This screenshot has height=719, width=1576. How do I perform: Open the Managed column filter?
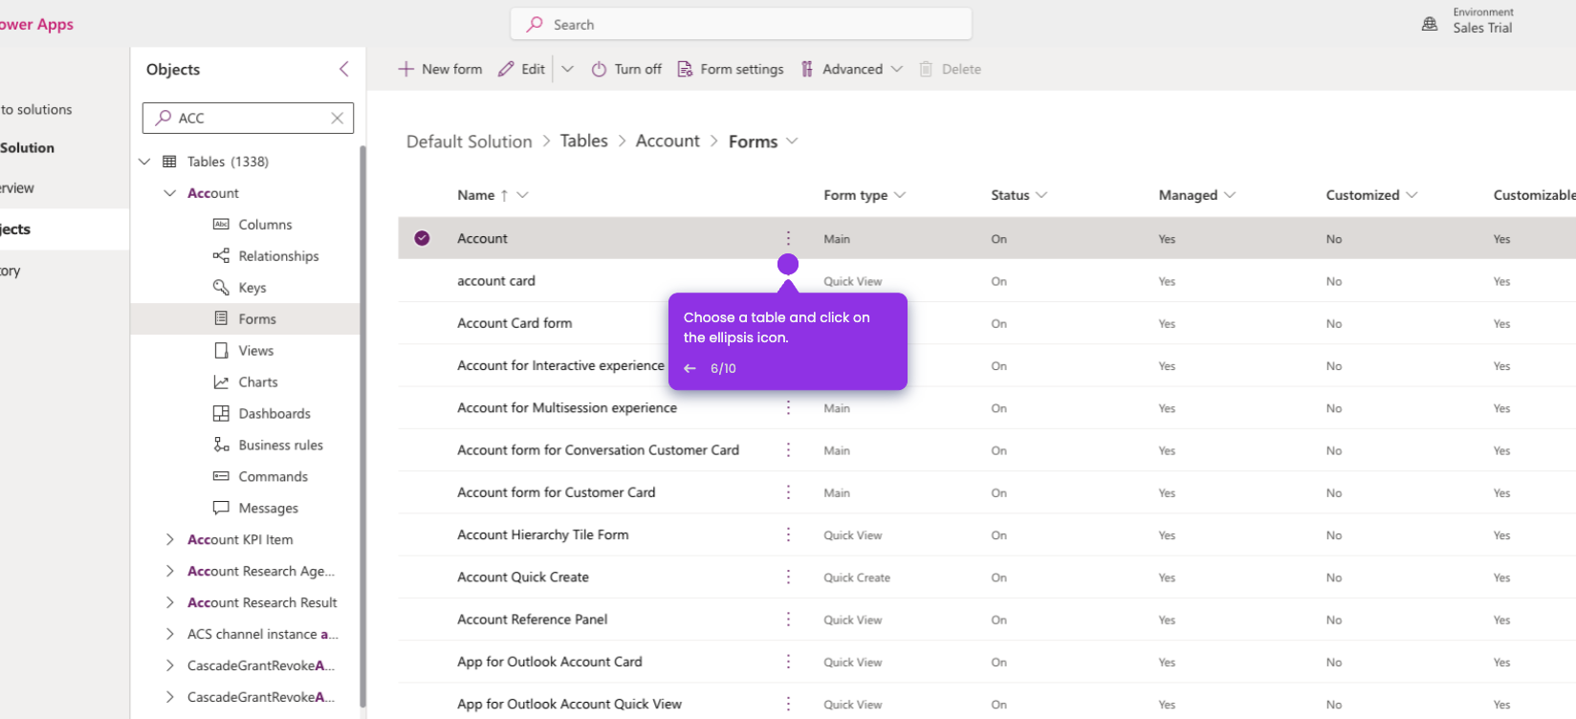[1230, 195]
